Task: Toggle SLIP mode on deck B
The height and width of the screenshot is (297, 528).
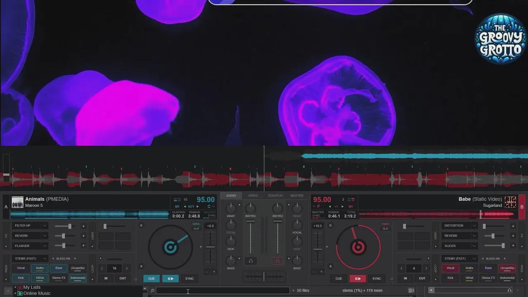Action: pyautogui.click(x=385, y=229)
